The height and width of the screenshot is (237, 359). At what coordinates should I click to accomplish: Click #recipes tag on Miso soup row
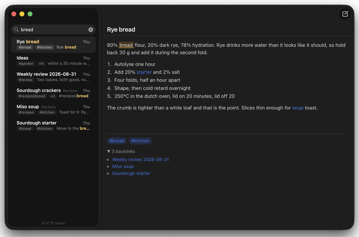click(26, 112)
